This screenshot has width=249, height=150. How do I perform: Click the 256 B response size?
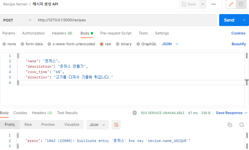(x=206, y=113)
